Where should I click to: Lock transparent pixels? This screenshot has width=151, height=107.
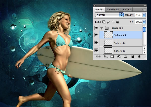point(104,22)
